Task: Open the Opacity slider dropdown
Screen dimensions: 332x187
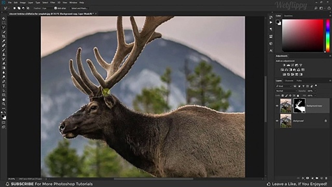Action: [x=315, y=91]
